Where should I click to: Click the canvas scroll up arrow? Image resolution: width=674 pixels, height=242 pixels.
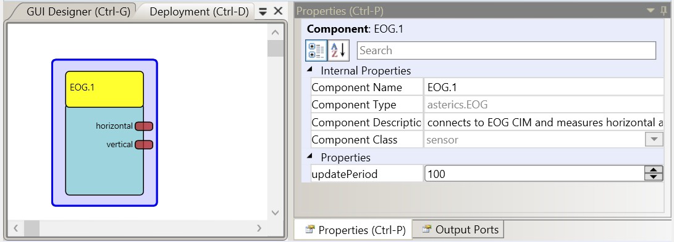[x=276, y=32]
